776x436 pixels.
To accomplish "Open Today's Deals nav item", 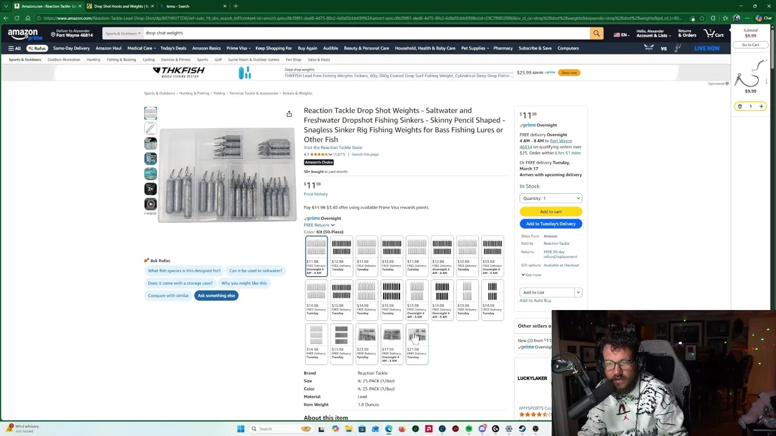I will [x=173, y=48].
